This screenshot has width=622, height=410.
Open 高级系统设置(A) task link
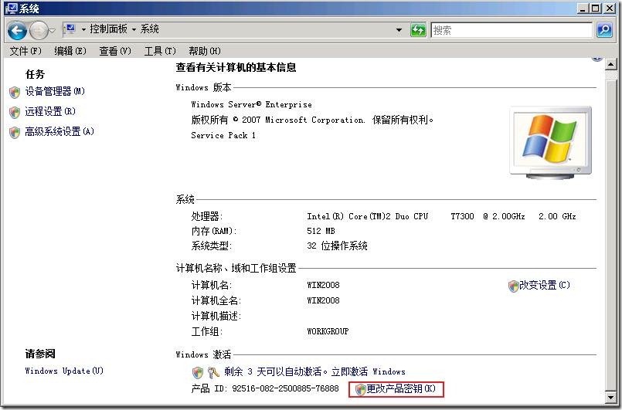[59, 131]
